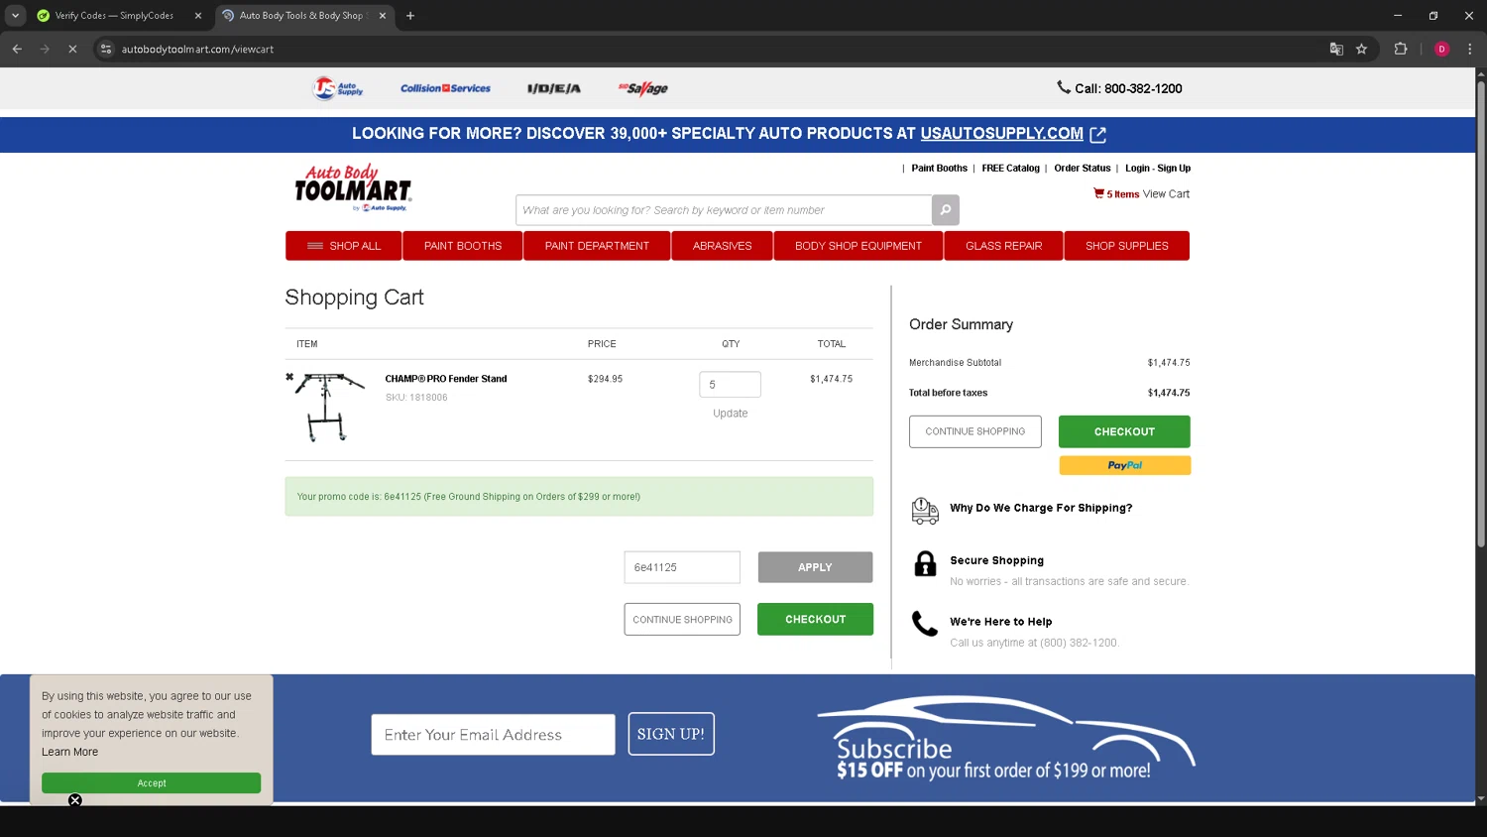Open Learn More cookie link
1487x837 pixels.
(x=69, y=752)
